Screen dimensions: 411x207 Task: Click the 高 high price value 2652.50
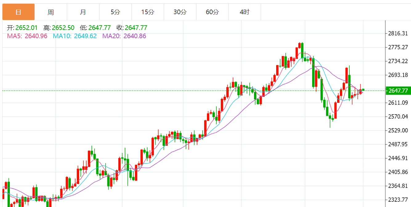(63, 28)
